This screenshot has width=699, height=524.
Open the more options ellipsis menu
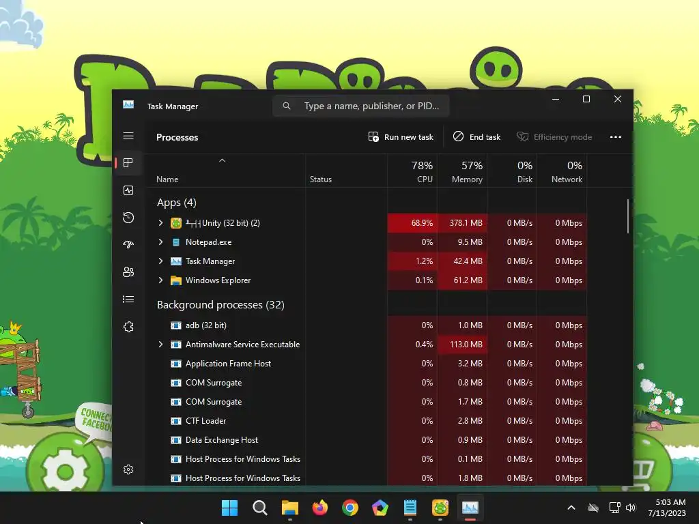(x=616, y=136)
